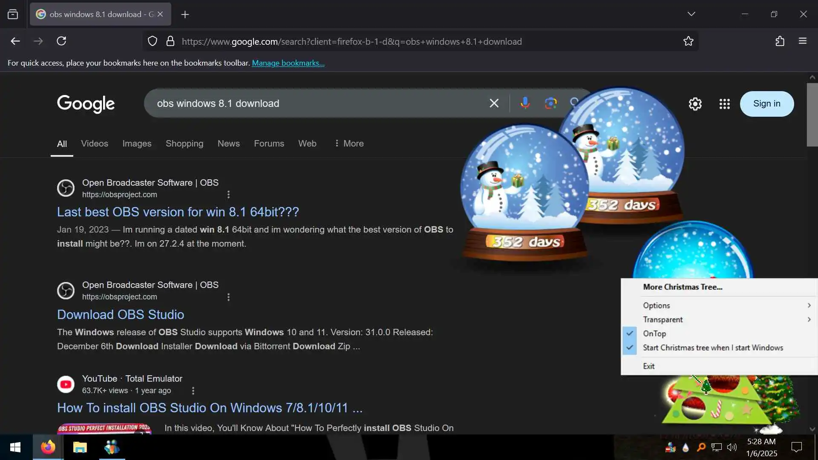818x460 pixels.
Task: Open Firefox application hamburger menu
Action: click(803, 41)
